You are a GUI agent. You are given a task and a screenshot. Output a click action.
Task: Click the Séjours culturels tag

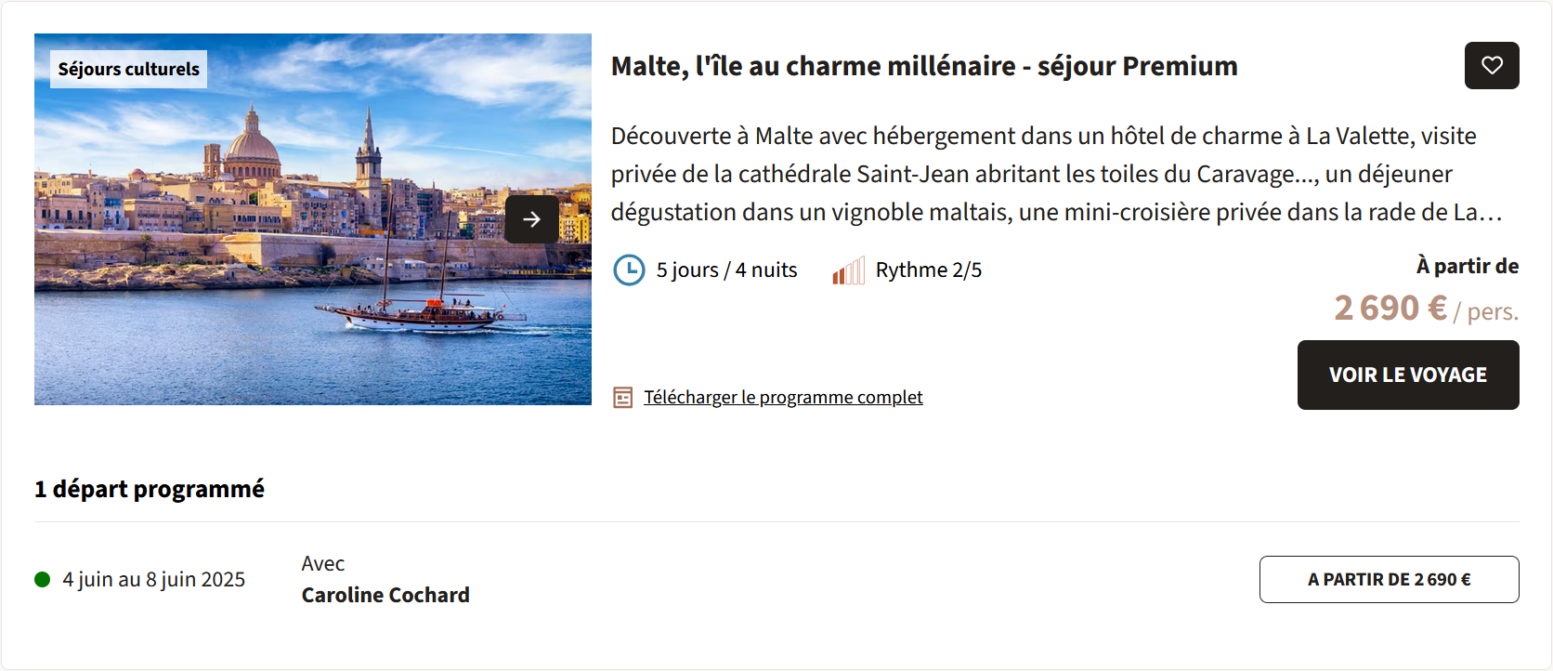[129, 69]
